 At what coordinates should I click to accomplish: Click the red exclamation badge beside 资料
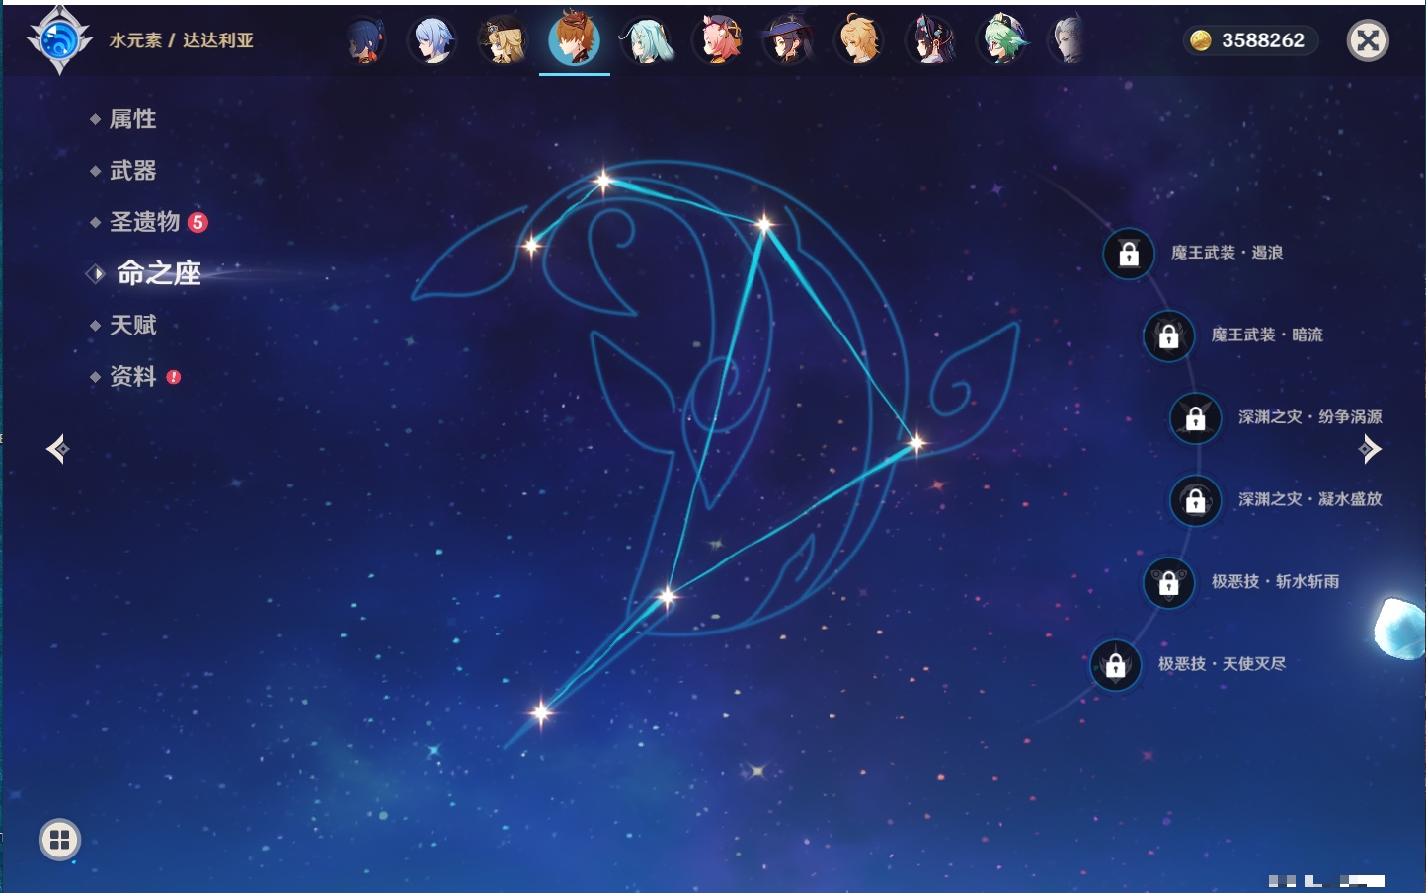coord(174,377)
